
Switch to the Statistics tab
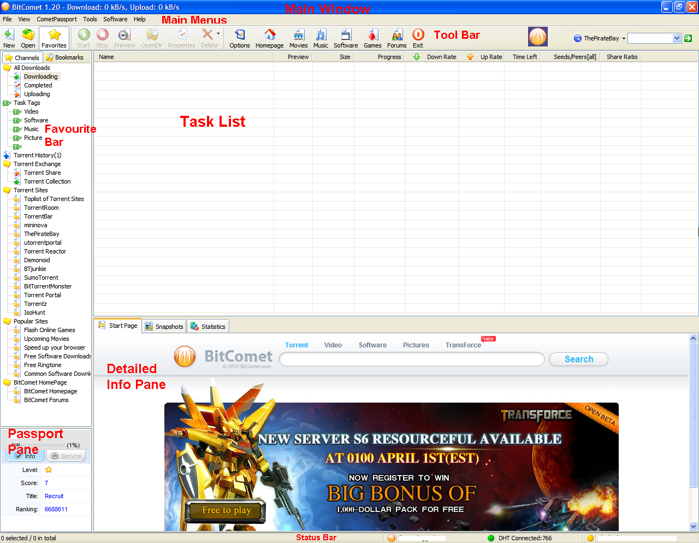(208, 327)
